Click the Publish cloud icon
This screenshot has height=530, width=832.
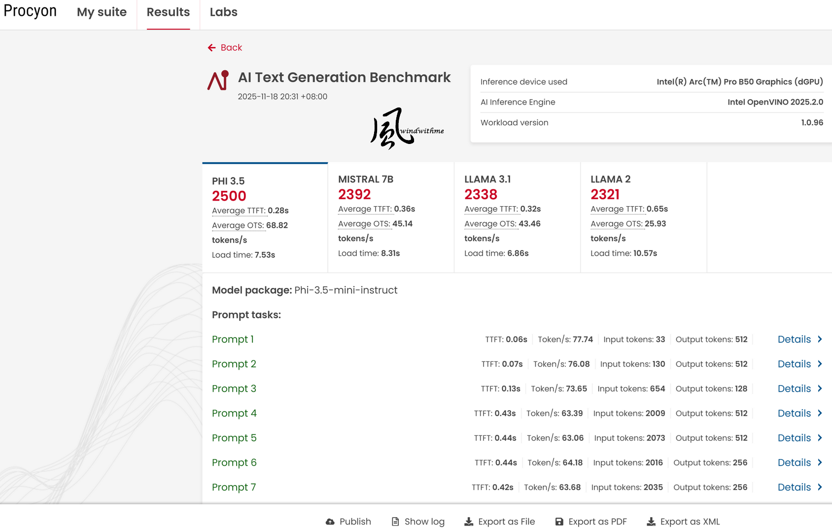click(330, 522)
